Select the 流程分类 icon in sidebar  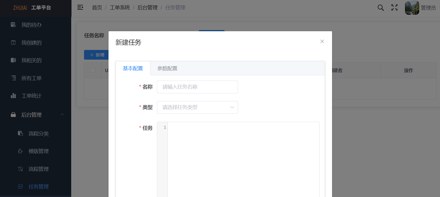[20, 133]
